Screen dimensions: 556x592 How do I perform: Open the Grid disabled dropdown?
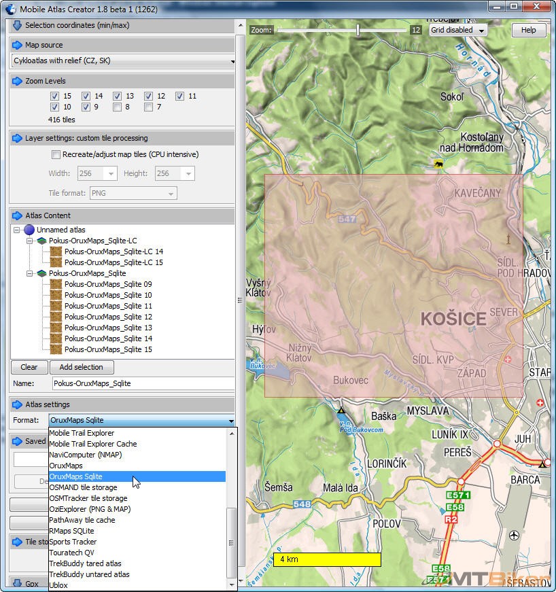coord(459,31)
